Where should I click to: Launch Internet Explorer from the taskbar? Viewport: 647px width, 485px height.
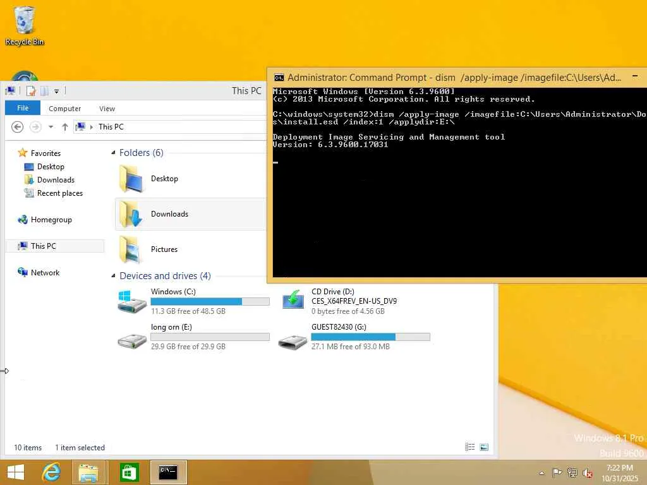51,472
